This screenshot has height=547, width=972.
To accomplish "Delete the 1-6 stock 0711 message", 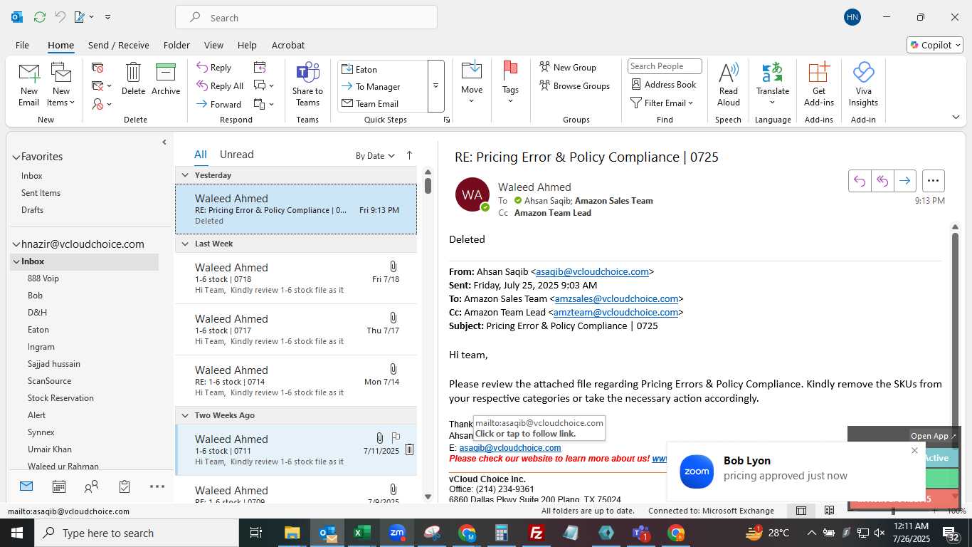I will (x=409, y=449).
